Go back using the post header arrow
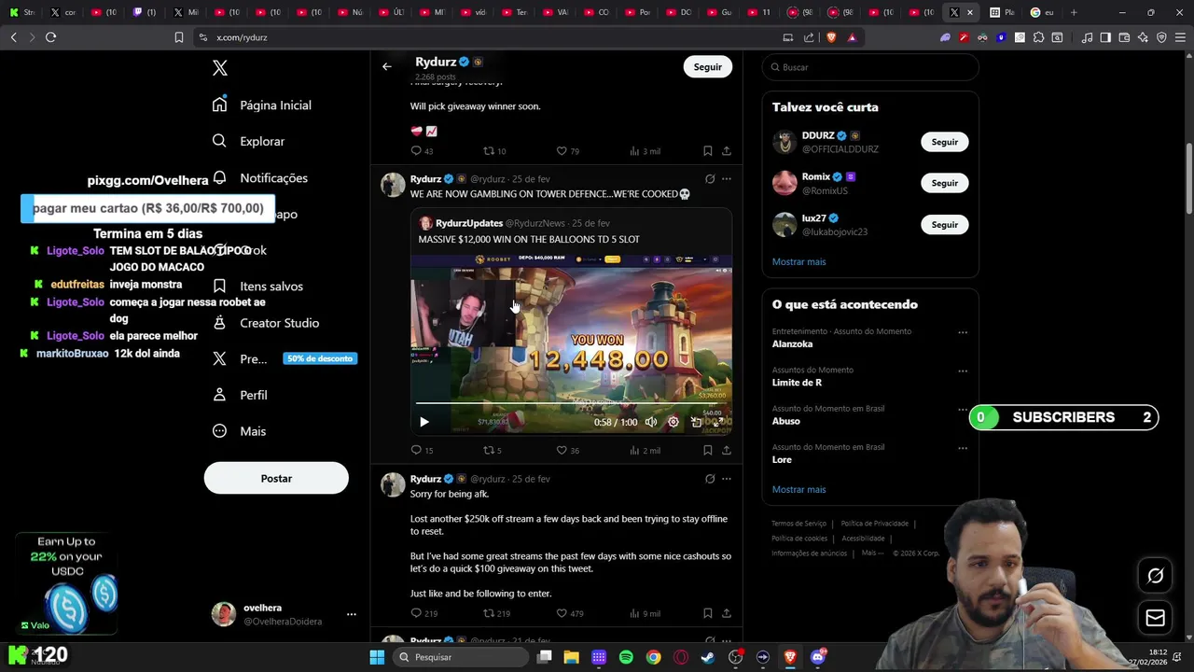The image size is (1194, 672). click(387, 66)
